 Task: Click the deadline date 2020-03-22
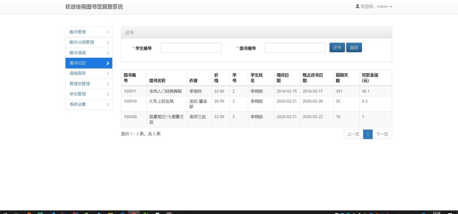click(x=312, y=117)
